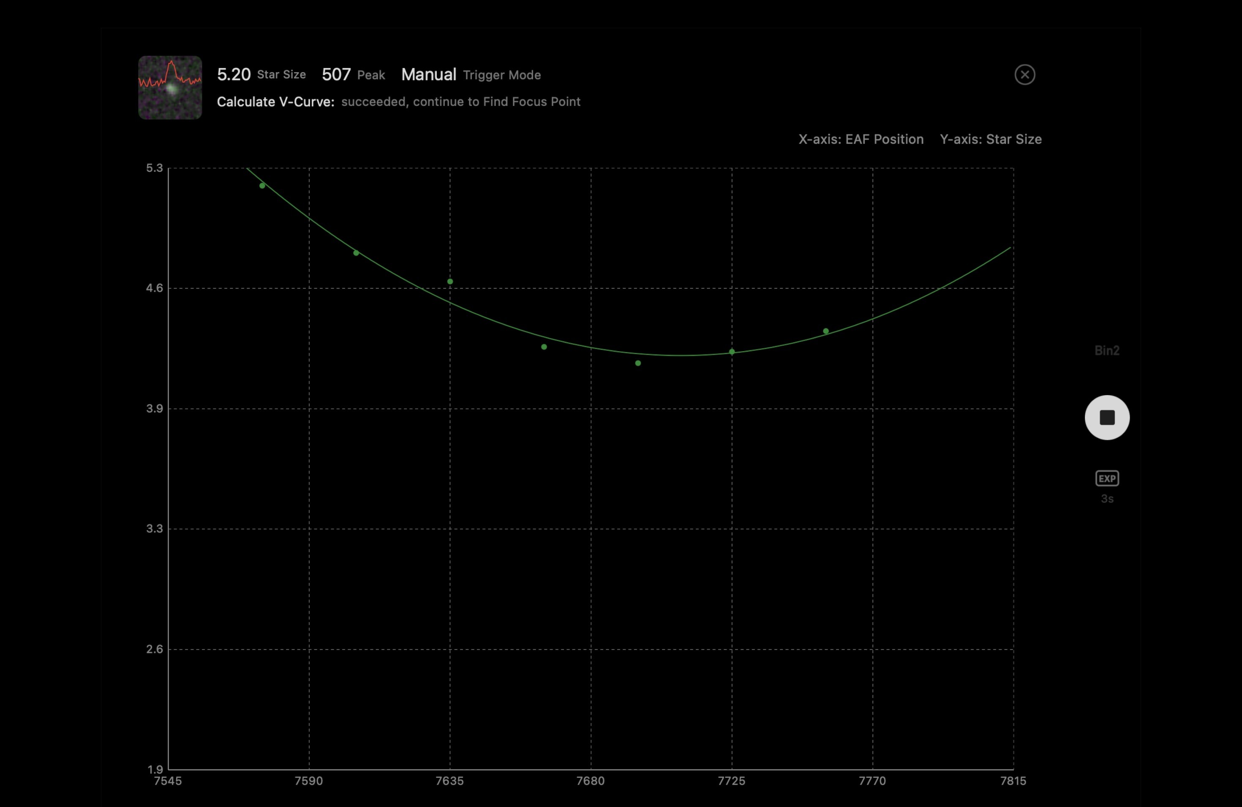Click the 3s exposure time value

click(1107, 499)
